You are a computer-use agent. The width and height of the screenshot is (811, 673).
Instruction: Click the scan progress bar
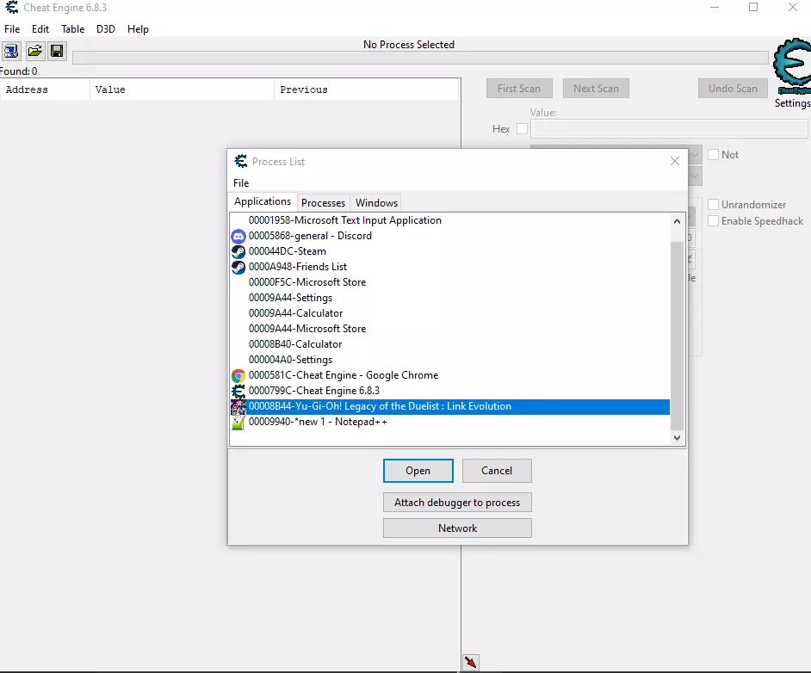[420, 58]
